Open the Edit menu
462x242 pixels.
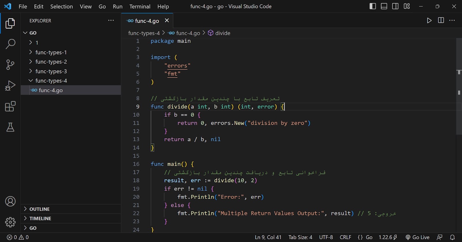[x=39, y=6]
